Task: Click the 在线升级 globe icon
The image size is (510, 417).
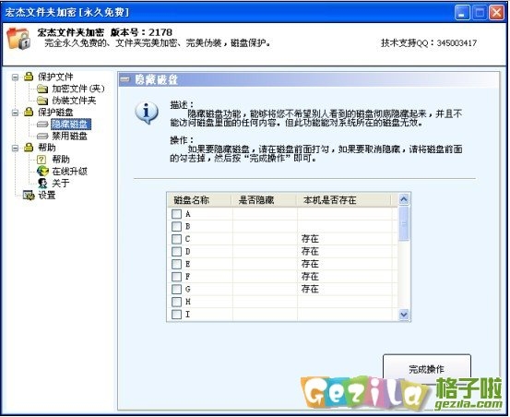Action: tap(42, 171)
